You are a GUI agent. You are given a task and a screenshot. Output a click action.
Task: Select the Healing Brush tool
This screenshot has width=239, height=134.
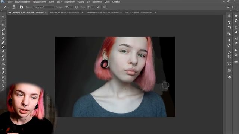(3, 42)
